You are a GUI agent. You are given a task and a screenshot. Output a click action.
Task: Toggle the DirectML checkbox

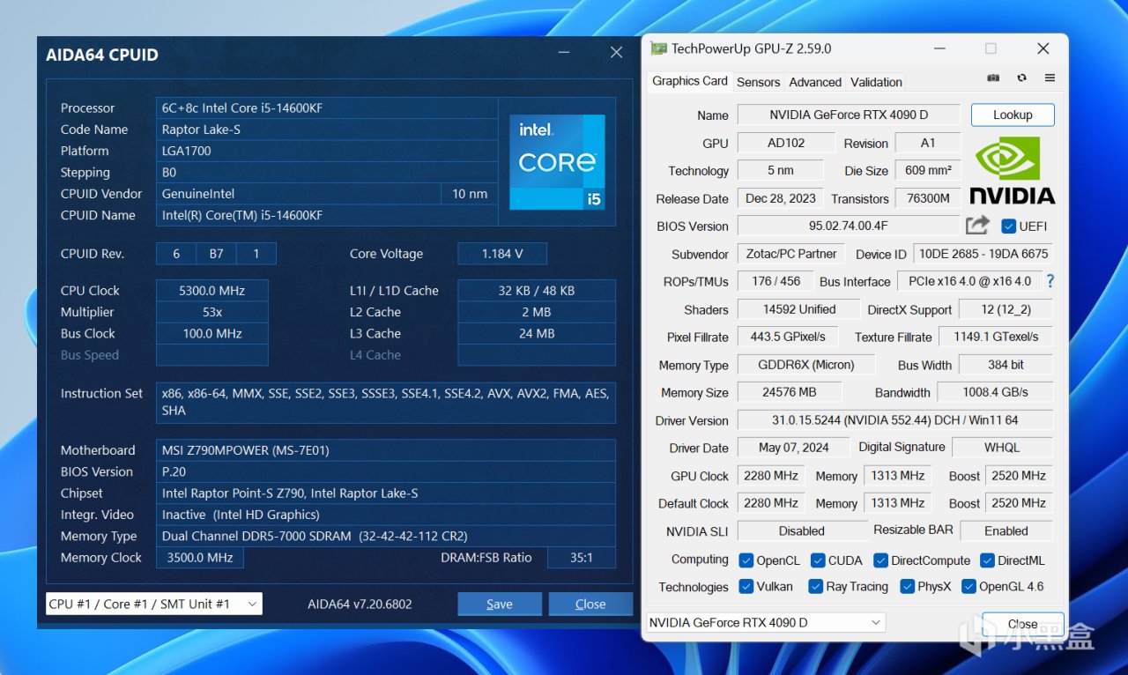point(986,560)
